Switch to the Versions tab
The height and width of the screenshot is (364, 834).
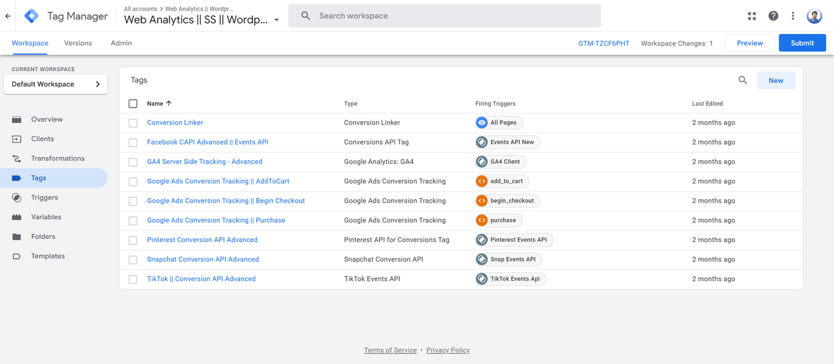click(78, 43)
